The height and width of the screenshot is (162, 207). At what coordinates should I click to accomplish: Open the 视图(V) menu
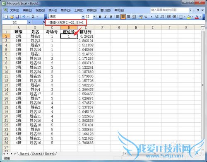point(40,10)
